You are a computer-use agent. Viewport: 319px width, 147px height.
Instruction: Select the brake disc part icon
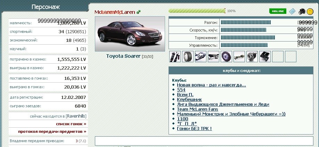point(227,56)
